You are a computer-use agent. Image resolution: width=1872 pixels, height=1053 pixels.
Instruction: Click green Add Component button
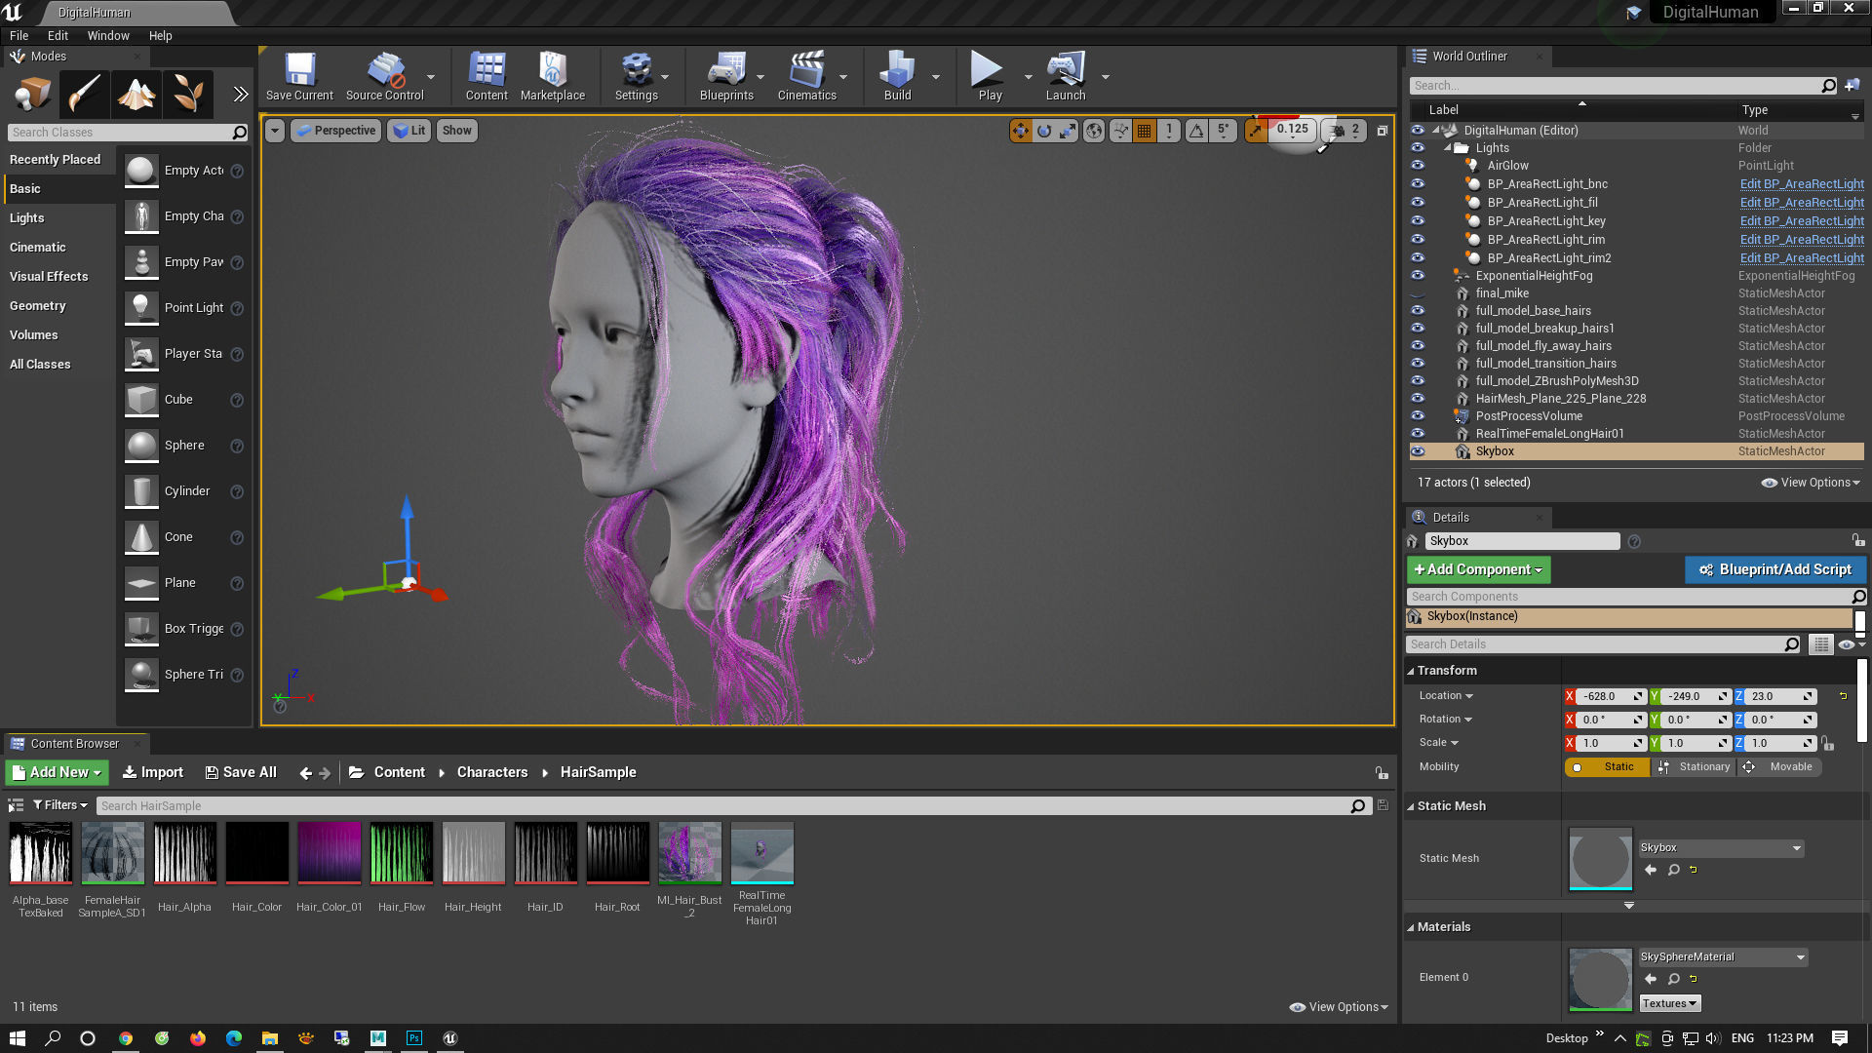1478,569
